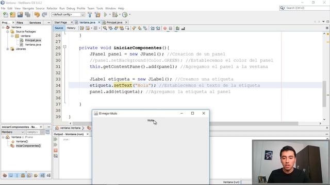Image resolution: width=330 pixels, height=185 pixels.
Task: Click the Stop Macro Recording editor icon
Action: [x=171, y=28]
